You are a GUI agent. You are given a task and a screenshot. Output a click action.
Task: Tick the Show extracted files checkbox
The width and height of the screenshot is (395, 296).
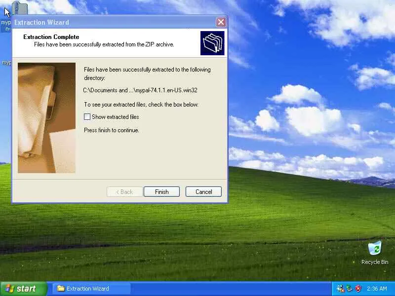point(87,117)
